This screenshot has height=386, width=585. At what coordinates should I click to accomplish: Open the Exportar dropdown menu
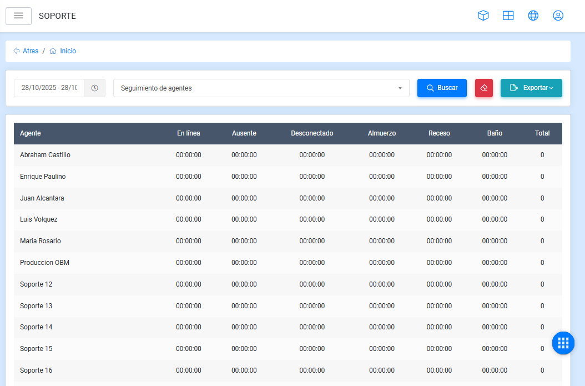tap(531, 88)
